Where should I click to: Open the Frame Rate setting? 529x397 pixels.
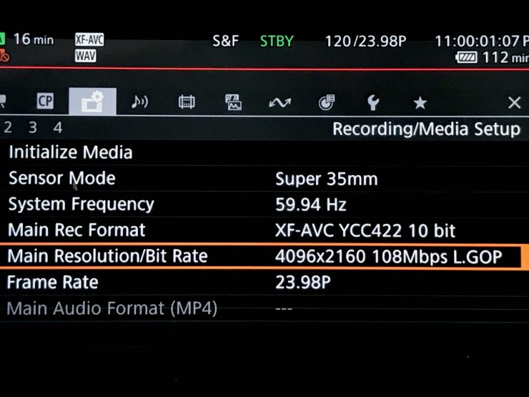(x=264, y=283)
